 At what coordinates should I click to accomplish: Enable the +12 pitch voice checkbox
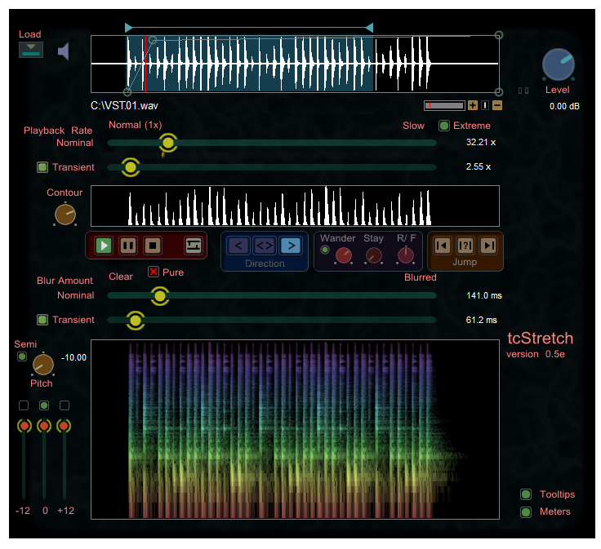point(65,405)
